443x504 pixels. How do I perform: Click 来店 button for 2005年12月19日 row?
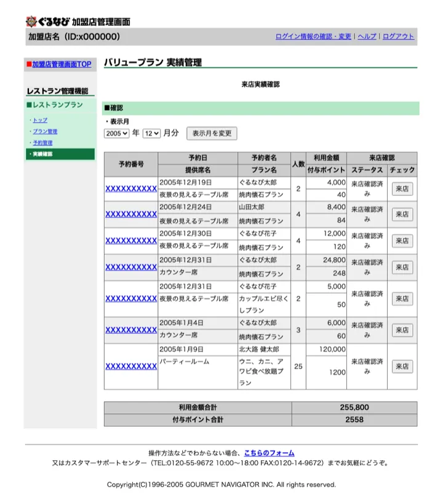pos(402,189)
